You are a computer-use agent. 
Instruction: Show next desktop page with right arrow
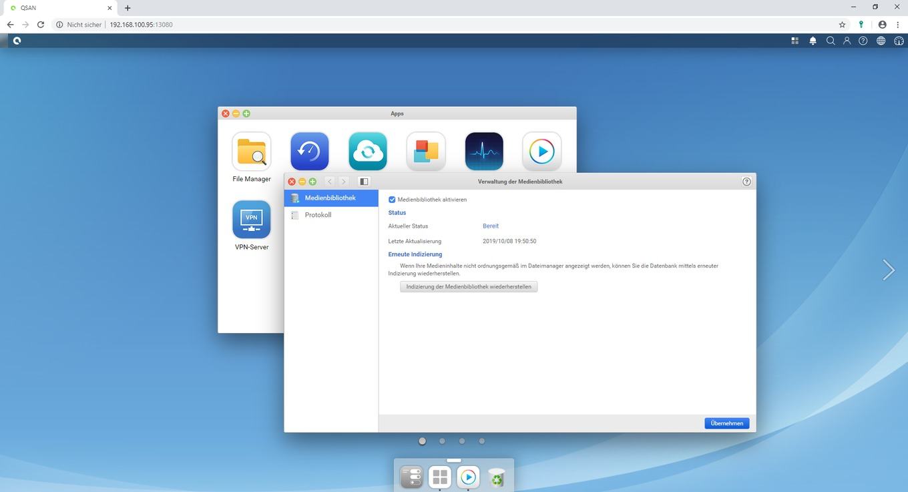coord(889,270)
